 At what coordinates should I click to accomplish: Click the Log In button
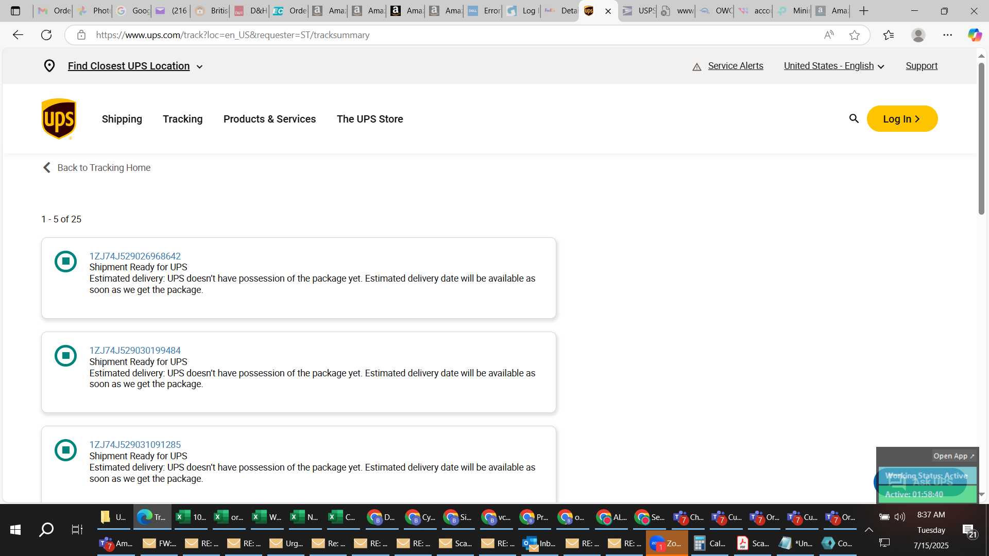(902, 119)
